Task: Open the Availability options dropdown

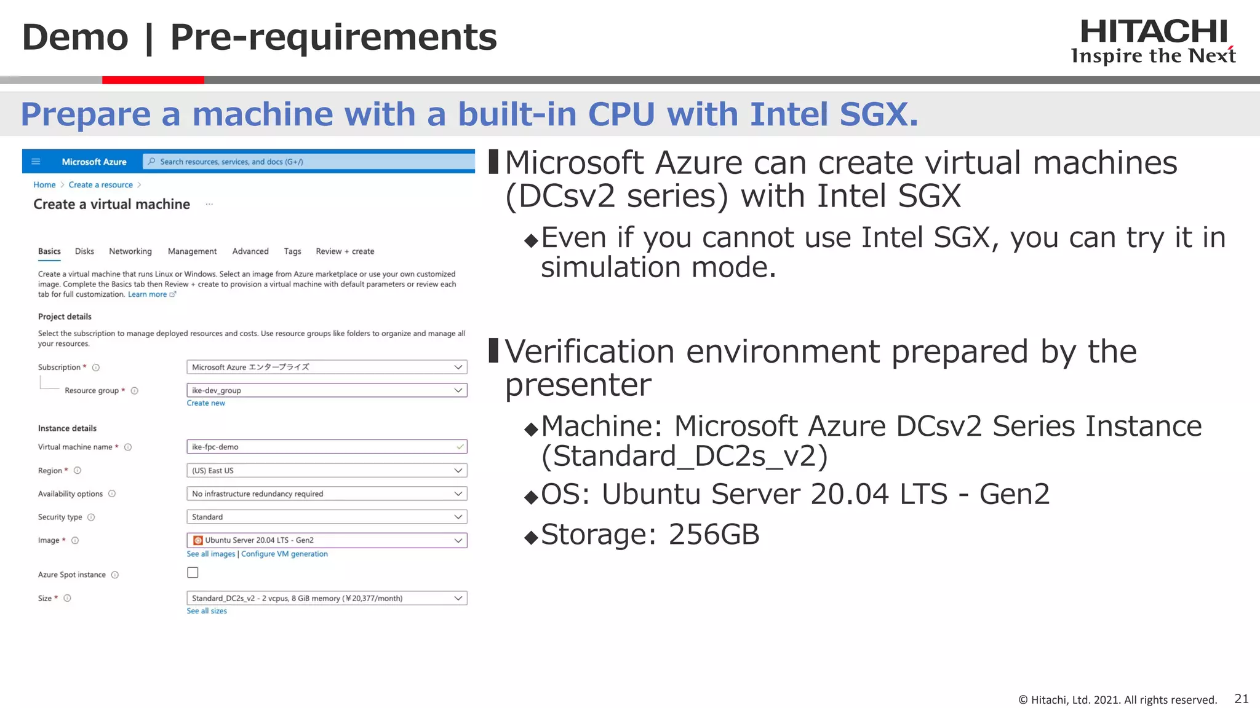Action: pyautogui.click(x=327, y=494)
